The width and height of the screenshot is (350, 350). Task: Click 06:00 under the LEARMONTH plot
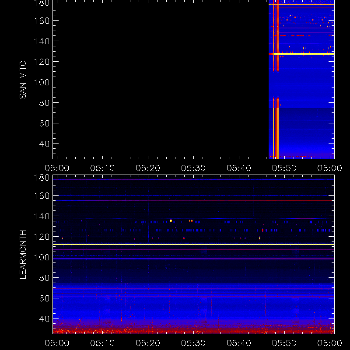pyautogui.click(x=330, y=343)
